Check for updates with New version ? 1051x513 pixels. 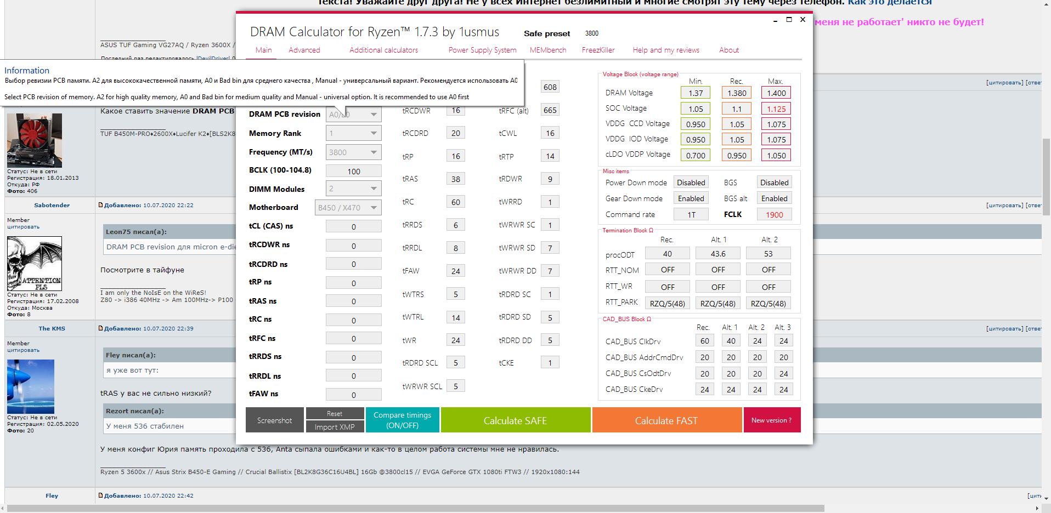coord(772,420)
